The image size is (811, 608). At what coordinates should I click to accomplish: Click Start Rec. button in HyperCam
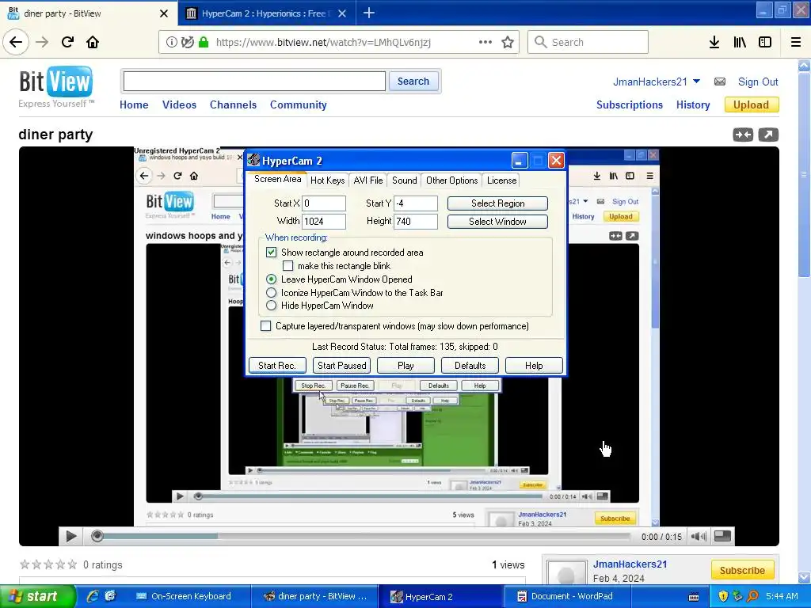277,366
